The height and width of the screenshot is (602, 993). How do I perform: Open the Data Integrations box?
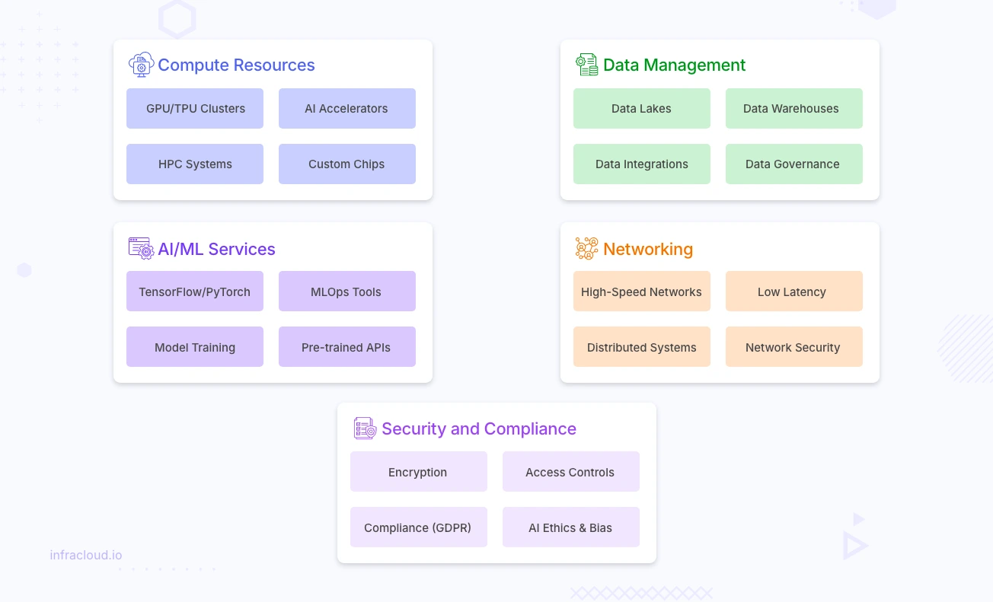tap(642, 164)
